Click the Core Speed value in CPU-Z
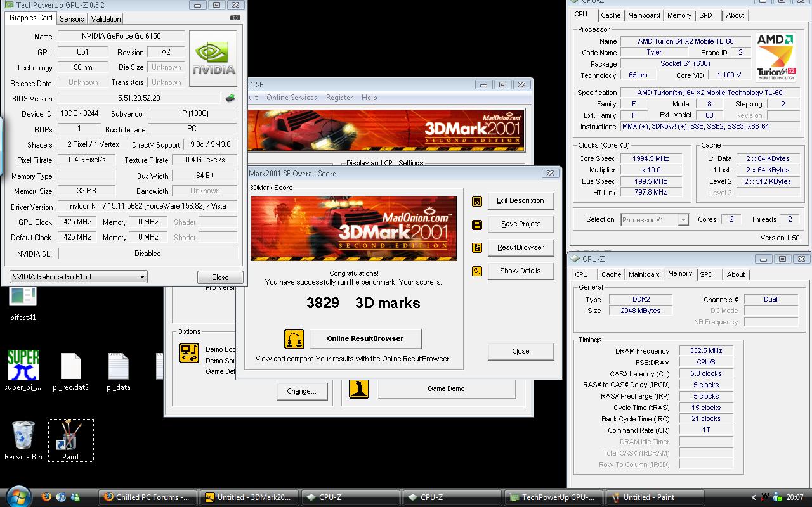 tap(650, 158)
